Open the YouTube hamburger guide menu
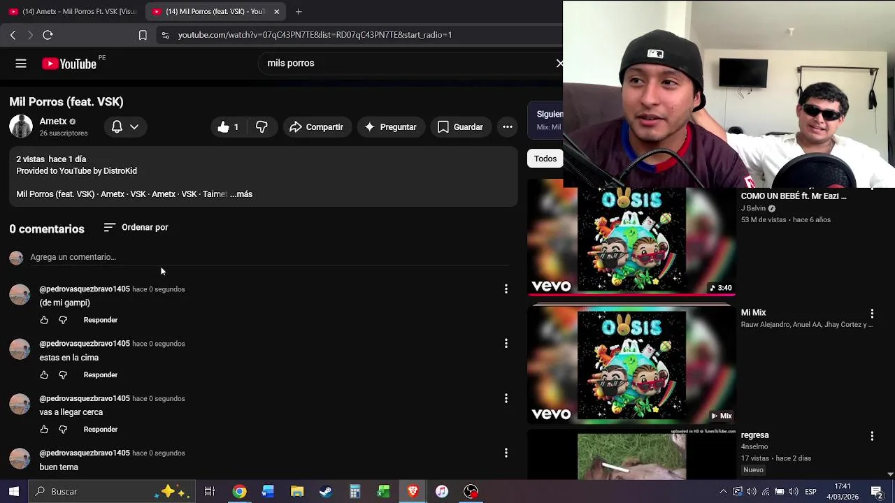Image resolution: width=895 pixels, height=503 pixels. 21,64
